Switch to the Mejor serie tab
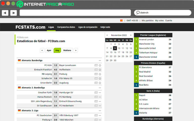 coord(105,27)
